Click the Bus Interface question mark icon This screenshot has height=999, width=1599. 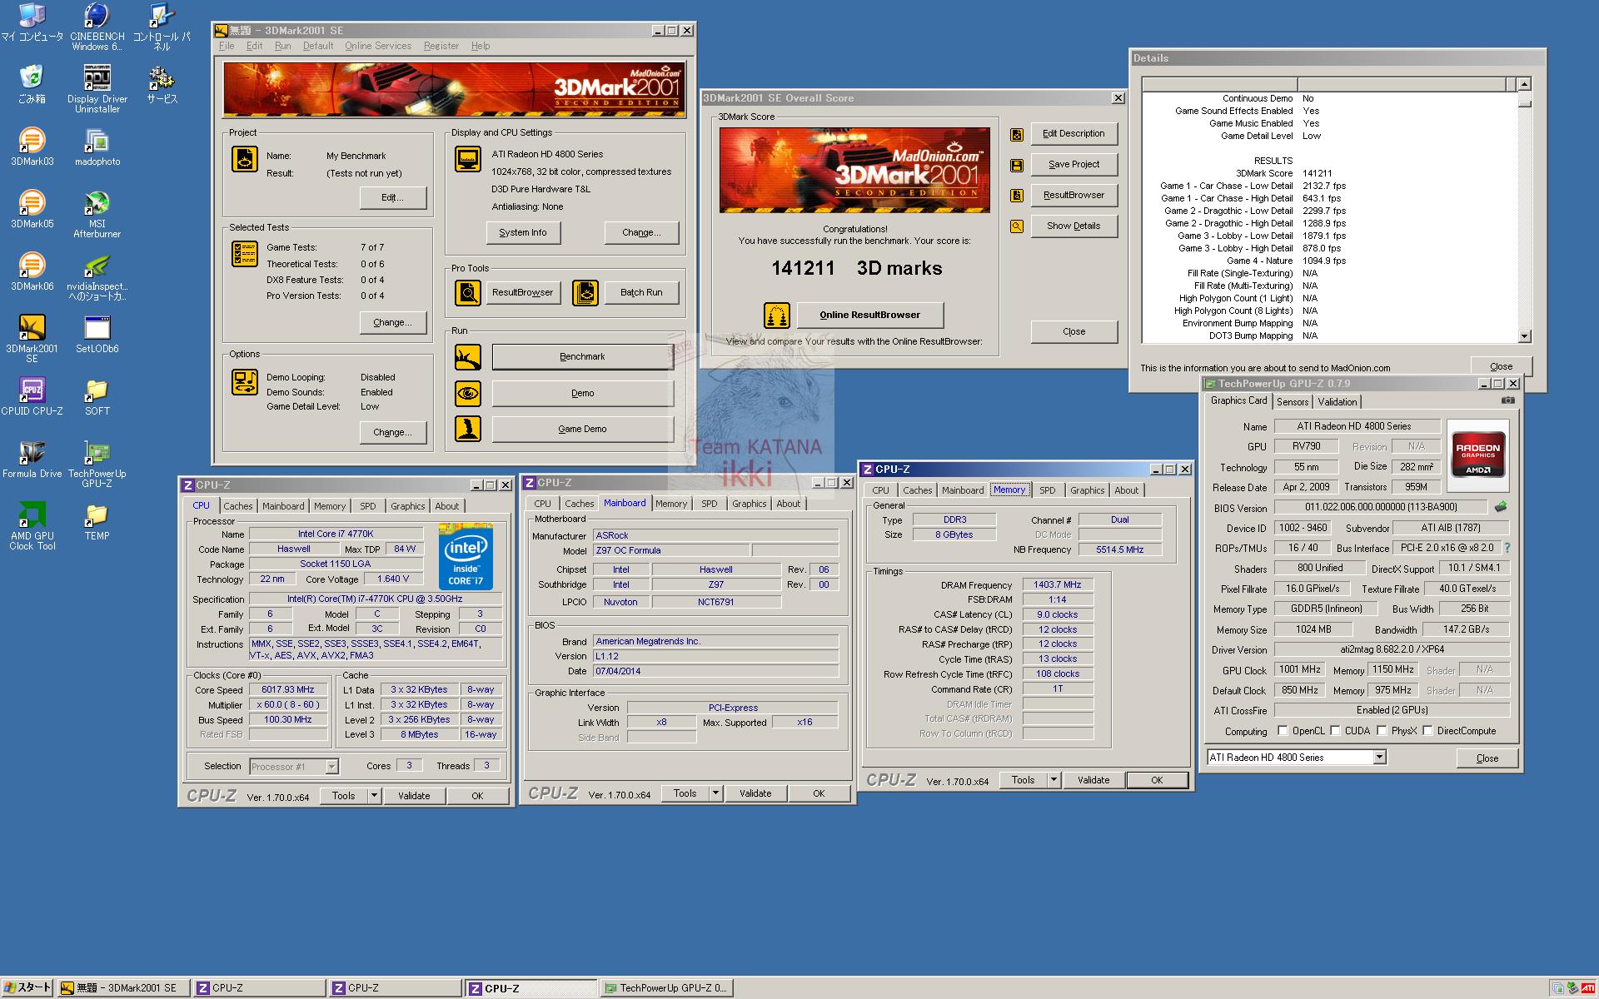(1507, 548)
